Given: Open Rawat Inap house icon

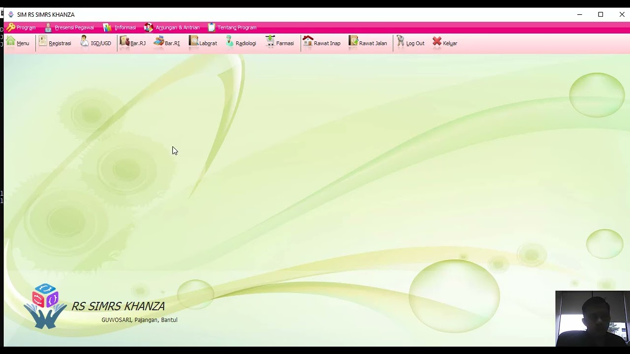Looking at the screenshot, I should 308,42.
